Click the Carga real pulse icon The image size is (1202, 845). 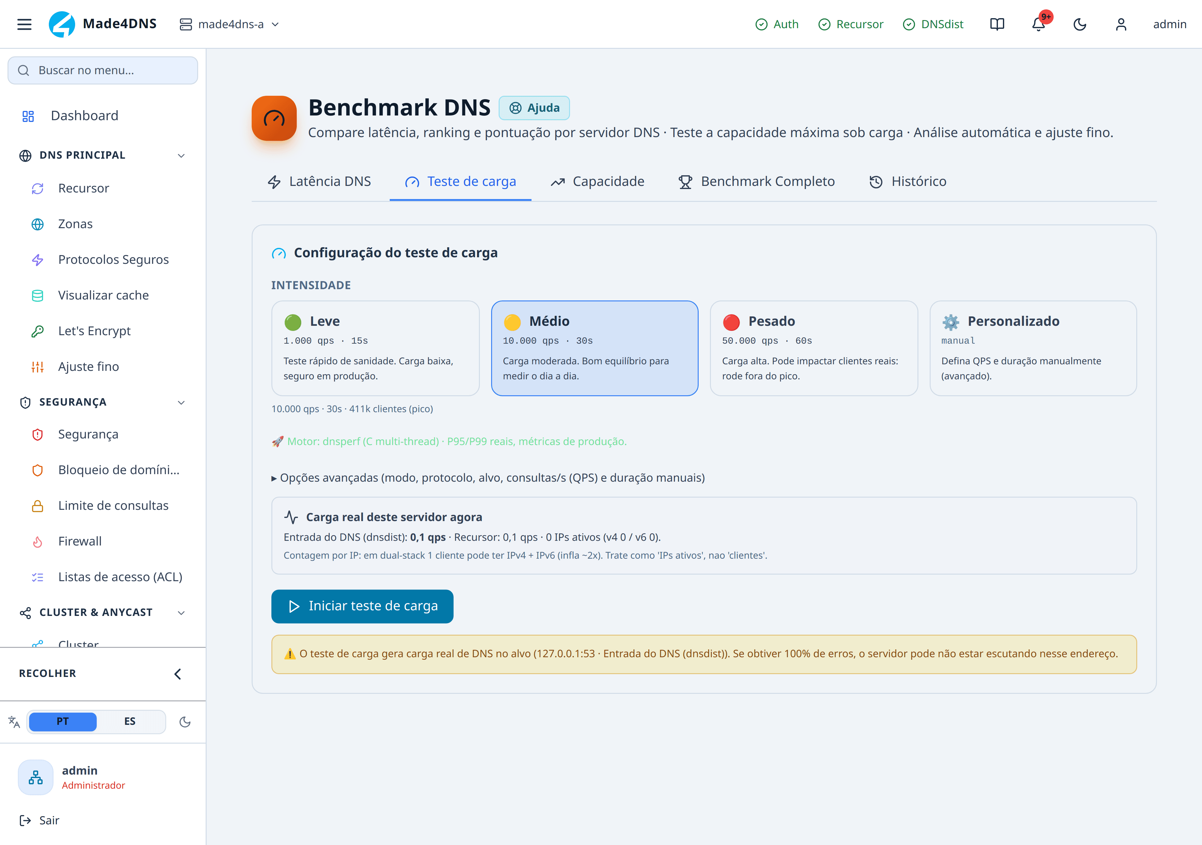291,517
